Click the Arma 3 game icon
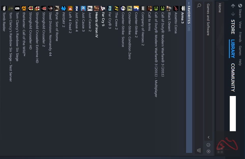This screenshot has height=159, width=245. coord(182,8)
